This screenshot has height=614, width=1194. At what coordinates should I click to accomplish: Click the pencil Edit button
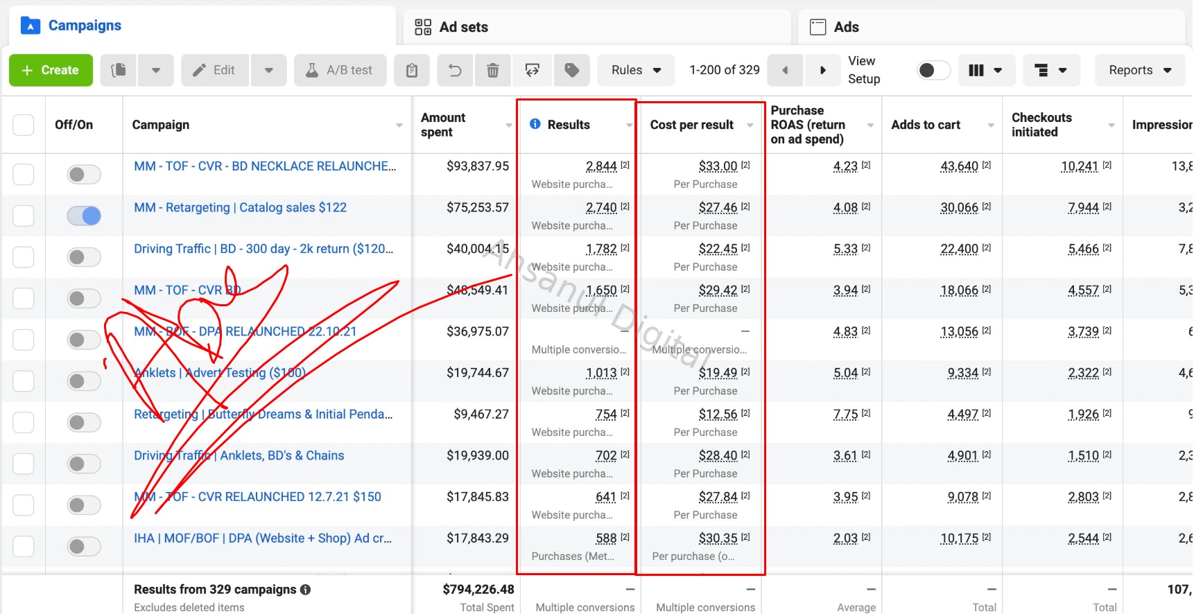point(215,70)
